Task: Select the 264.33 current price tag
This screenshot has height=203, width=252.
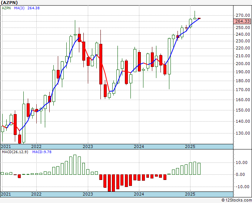Action: tap(242, 21)
